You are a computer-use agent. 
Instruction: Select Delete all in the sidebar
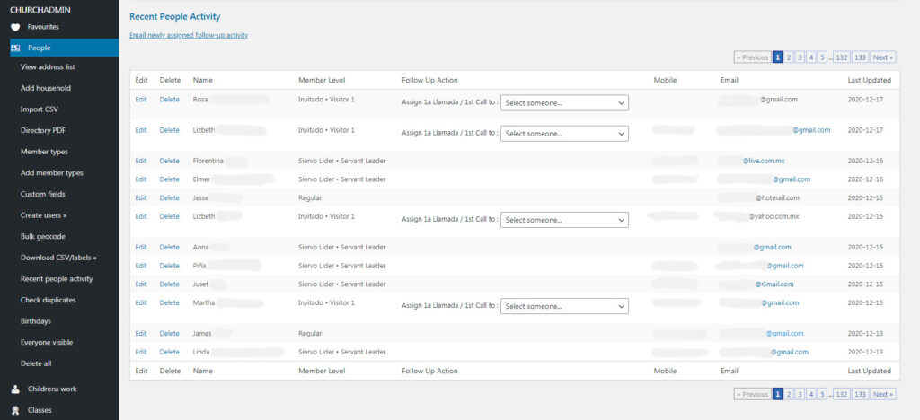point(38,363)
